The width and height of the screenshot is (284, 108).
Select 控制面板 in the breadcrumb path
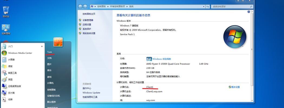pyautogui.click(x=102, y=6)
